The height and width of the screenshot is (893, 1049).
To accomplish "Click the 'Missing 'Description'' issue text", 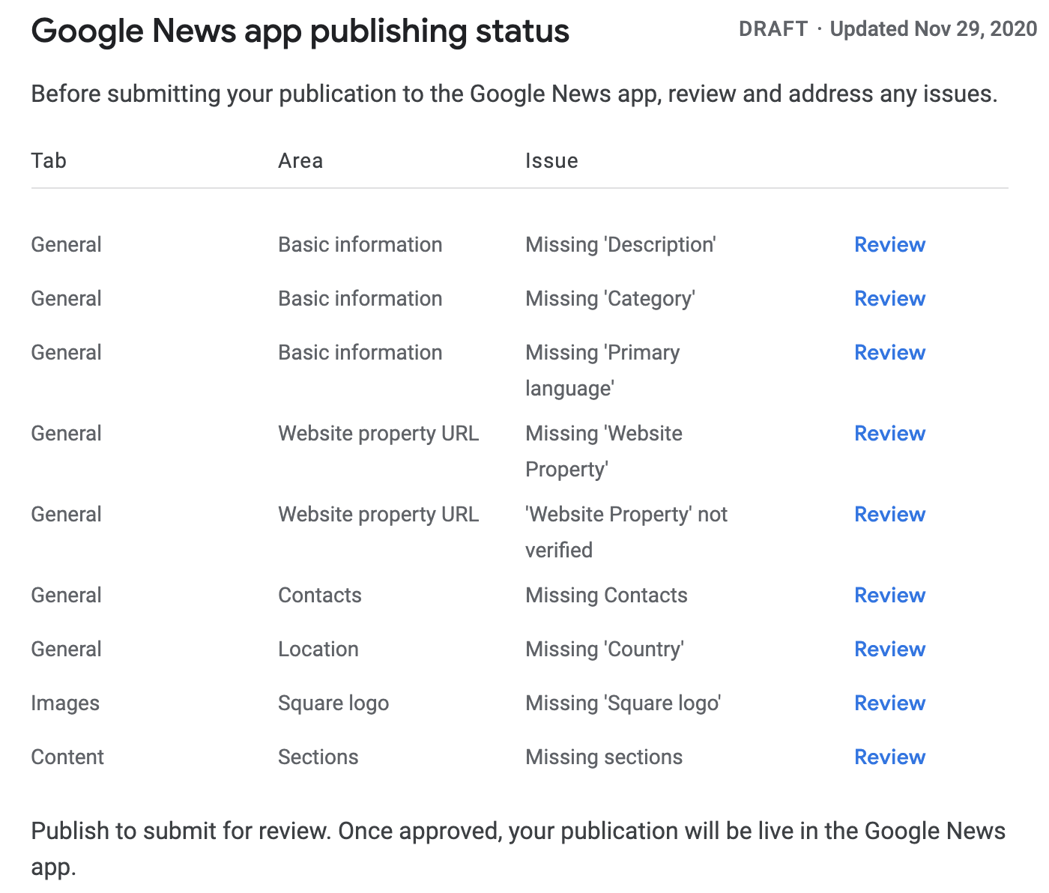I will coord(620,245).
